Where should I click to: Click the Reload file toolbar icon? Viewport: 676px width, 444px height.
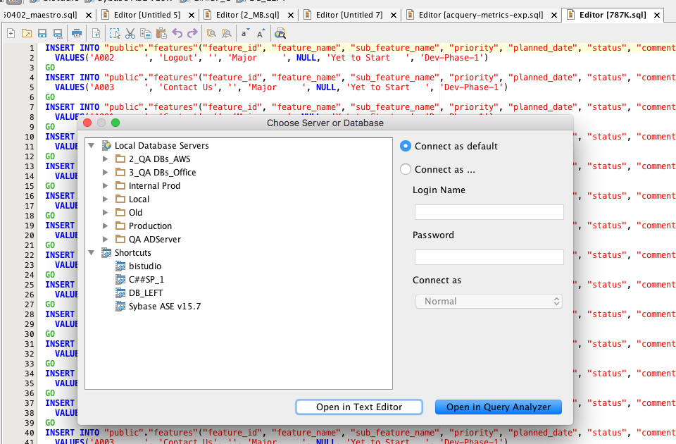(x=96, y=33)
